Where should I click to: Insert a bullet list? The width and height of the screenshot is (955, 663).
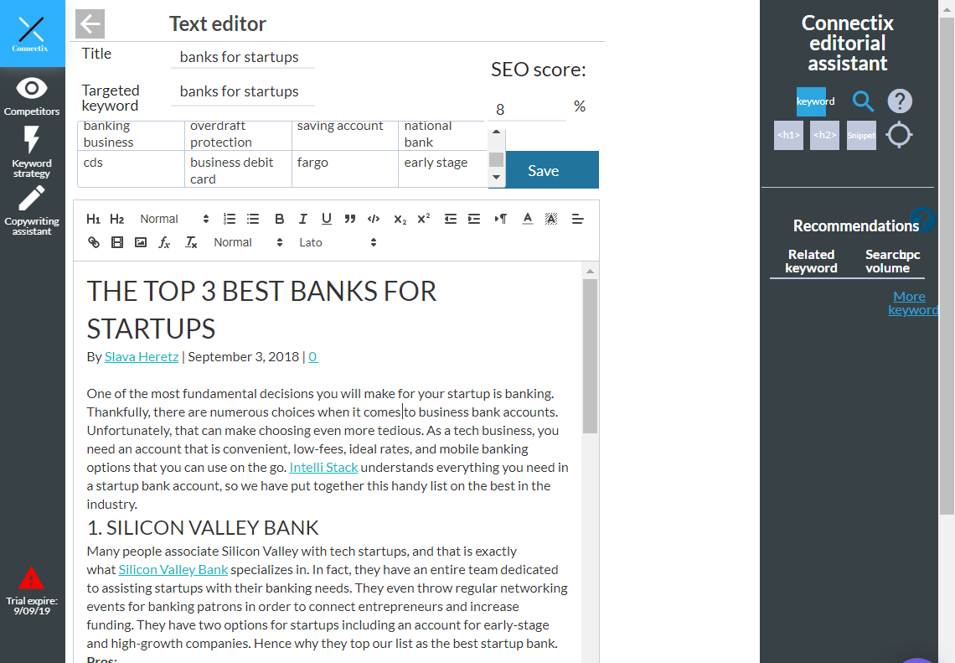[x=253, y=220]
